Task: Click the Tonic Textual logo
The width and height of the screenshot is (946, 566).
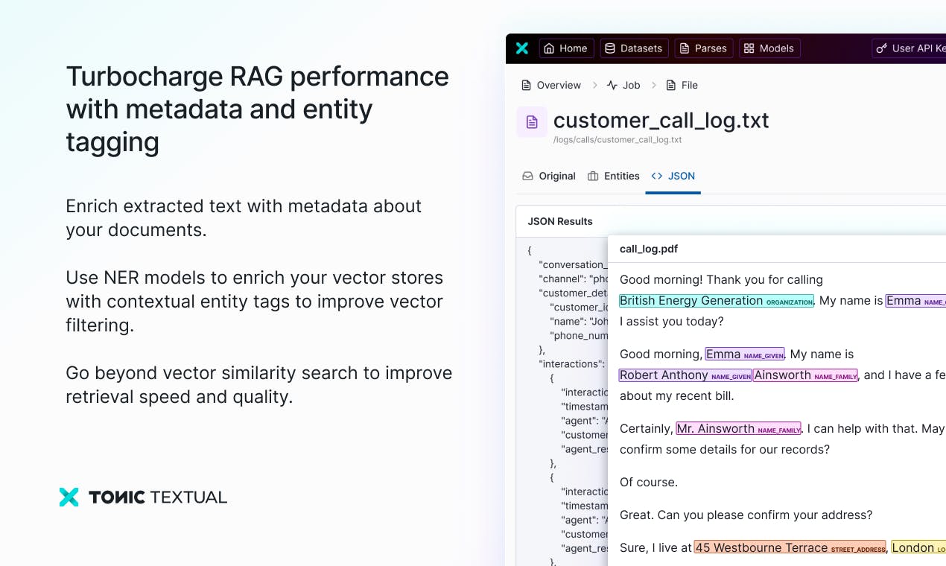Action: tap(143, 497)
